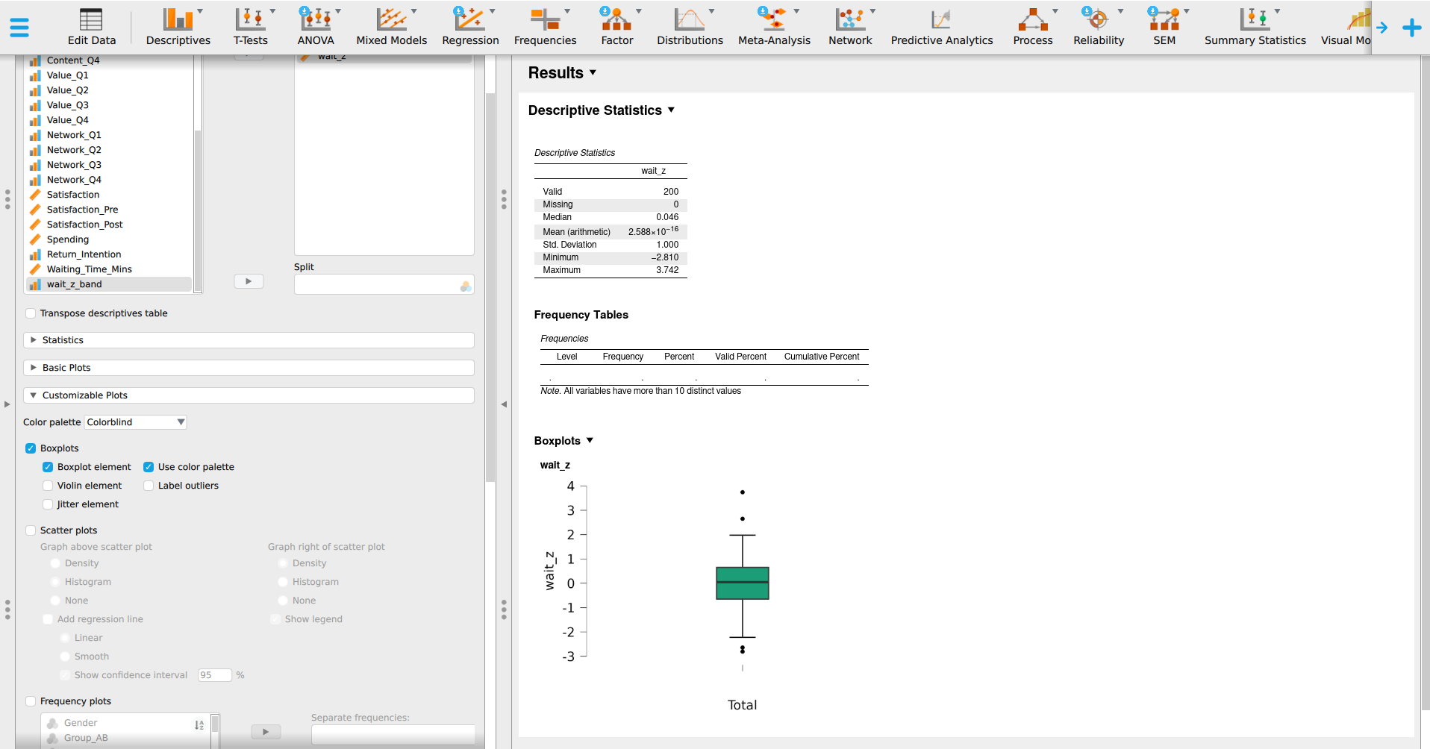The image size is (1430, 749).
Task: Open the Color palette dropdown
Action: (135, 422)
